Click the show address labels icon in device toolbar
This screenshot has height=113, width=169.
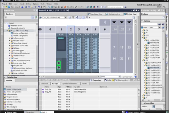click(x=77, y=17)
